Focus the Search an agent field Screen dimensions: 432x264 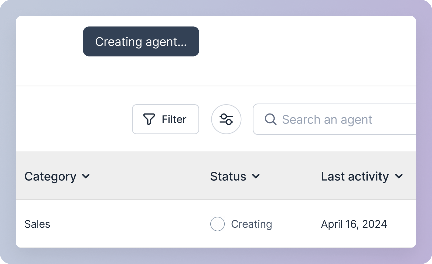(x=334, y=119)
